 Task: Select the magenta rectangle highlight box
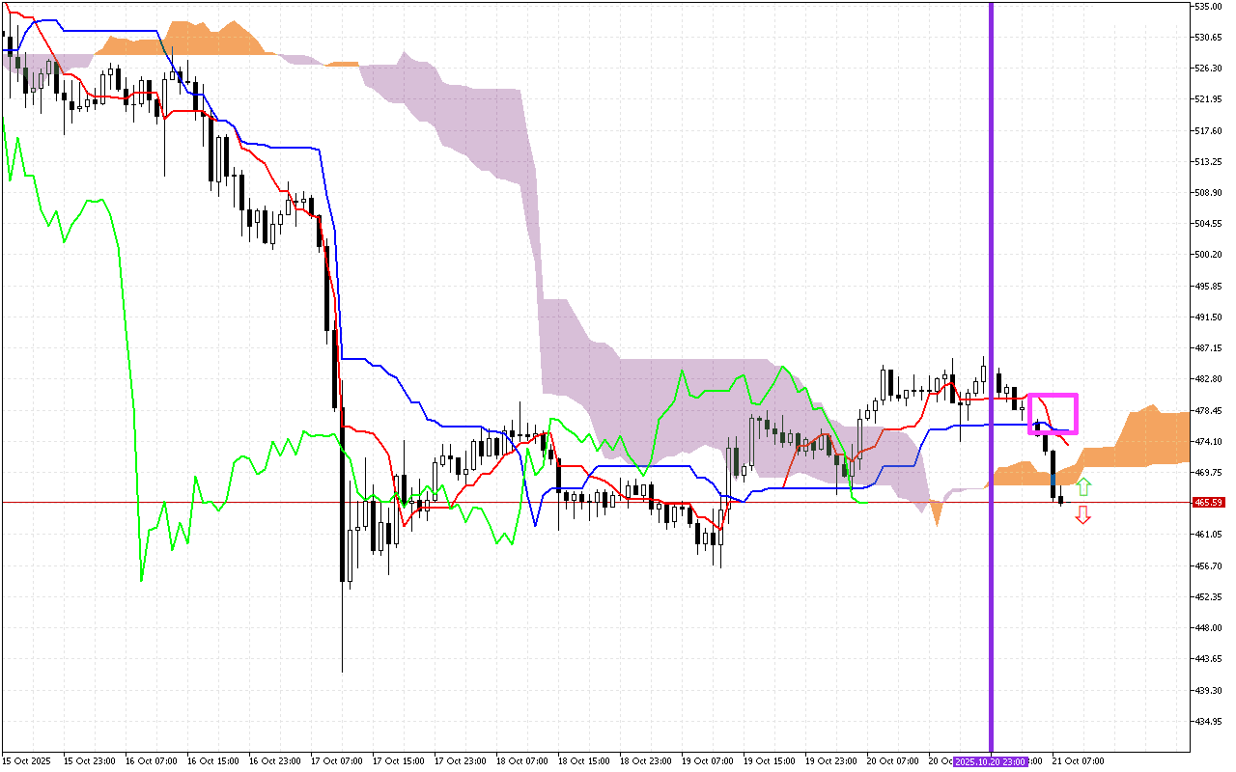(x=1053, y=396)
